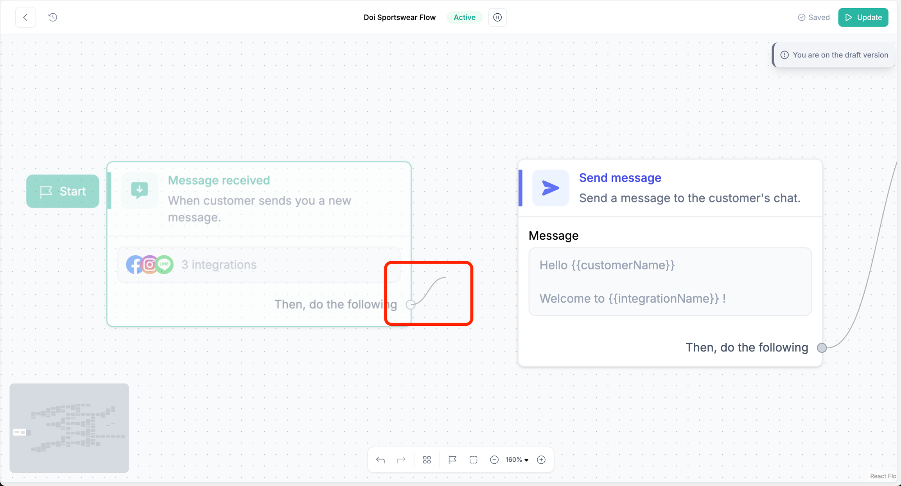
Task: Select the Send message node title
Action: click(620, 178)
